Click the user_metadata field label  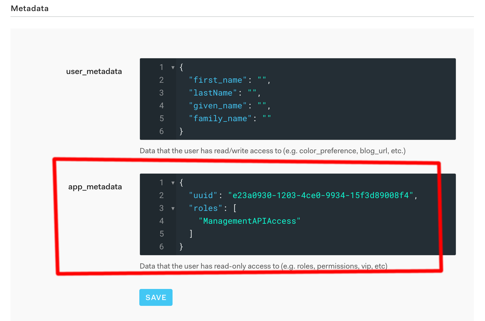pyautogui.click(x=94, y=71)
